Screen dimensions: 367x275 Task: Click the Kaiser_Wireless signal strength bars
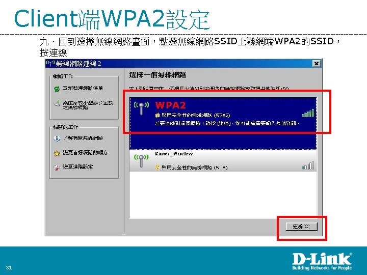308,166
